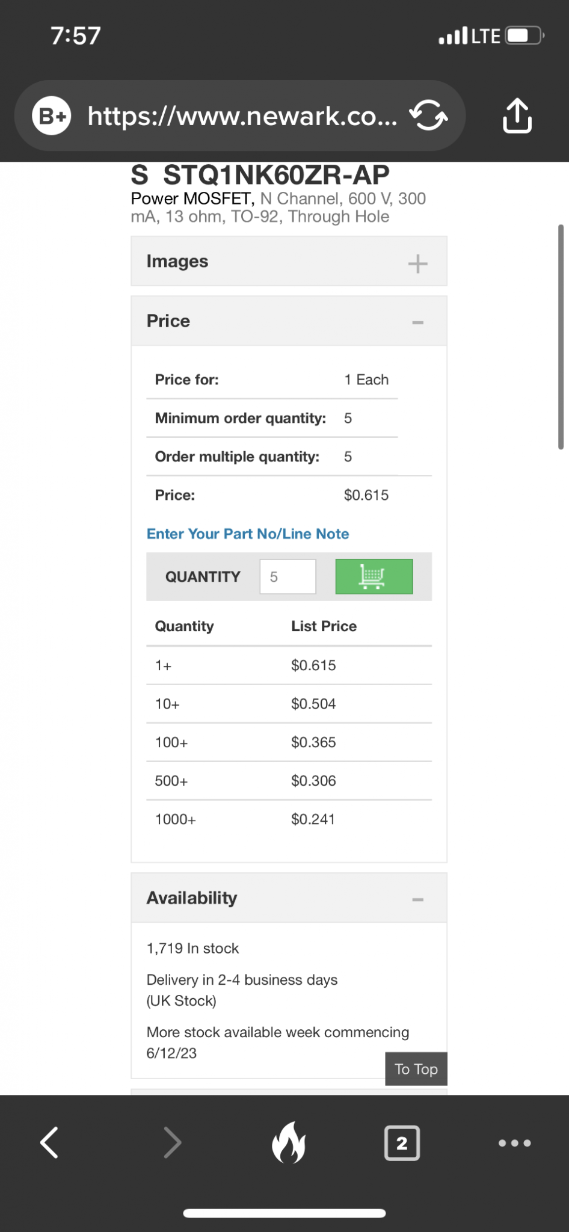Jump up with To Top button
The height and width of the screenshot is (1232, 569).
416,1069
